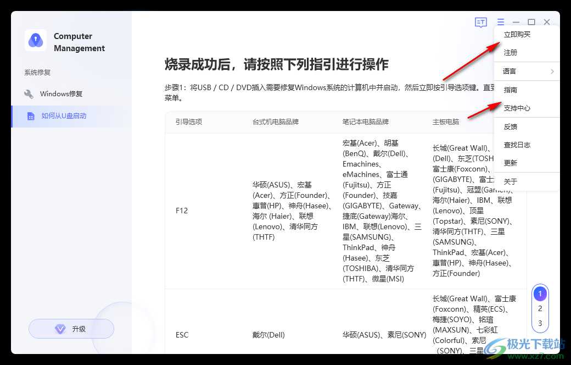The image size is (571, 365).
Task: Toggle the hamburger menu icon
Action: pos(501,22)
